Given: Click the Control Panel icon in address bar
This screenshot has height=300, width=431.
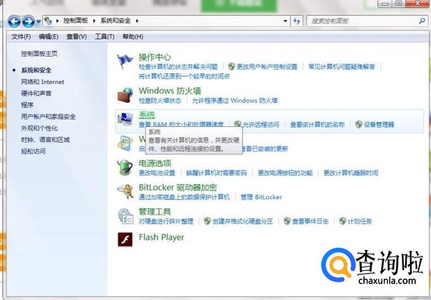Looking at the screenshot, I should coord(49,21).
